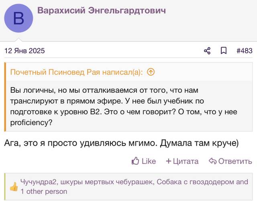This screenshot has height=201, width=257.
Task: Click the share icon next to bookmark
Action: (x=207, y=51)
